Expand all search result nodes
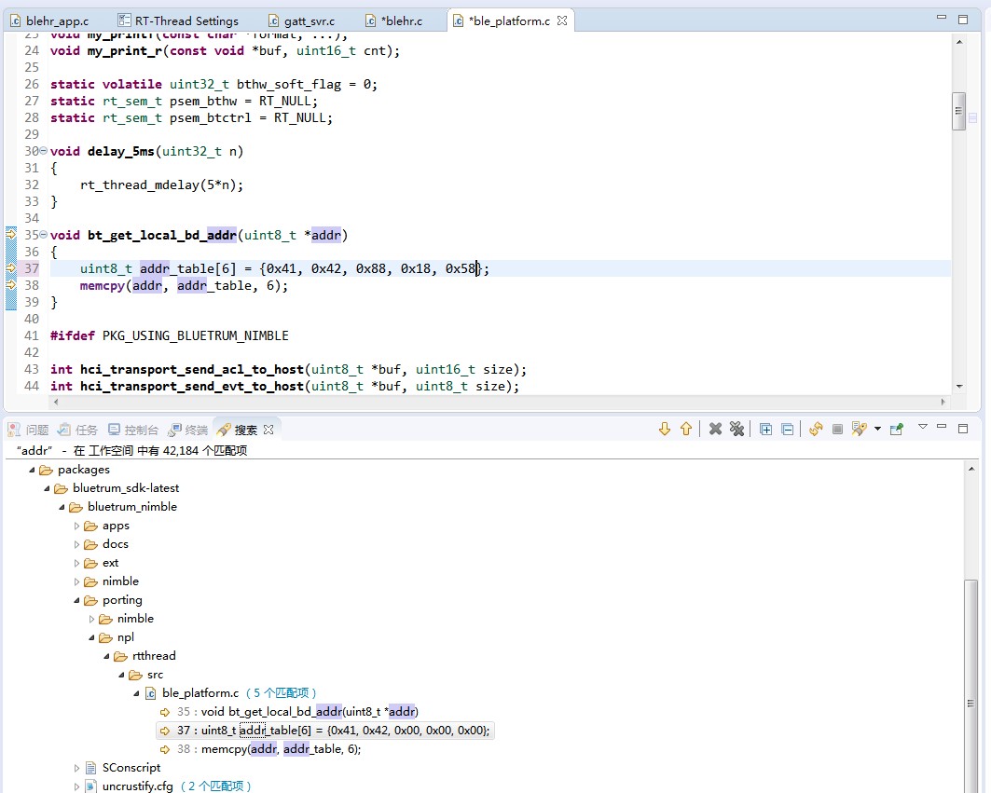 (x=765, y=429)
